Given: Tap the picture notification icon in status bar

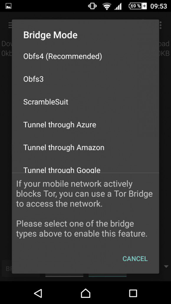Looking at the screenshot, I should tap(8, 6).
